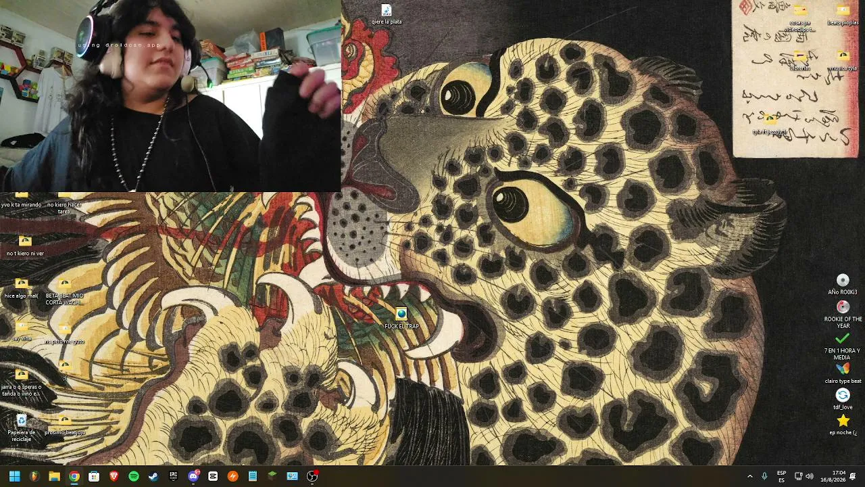
Task: Select the '7 EN 1 HORA Y MEDIA' icon
Action: pyautogui.click(x=843, y=346)
